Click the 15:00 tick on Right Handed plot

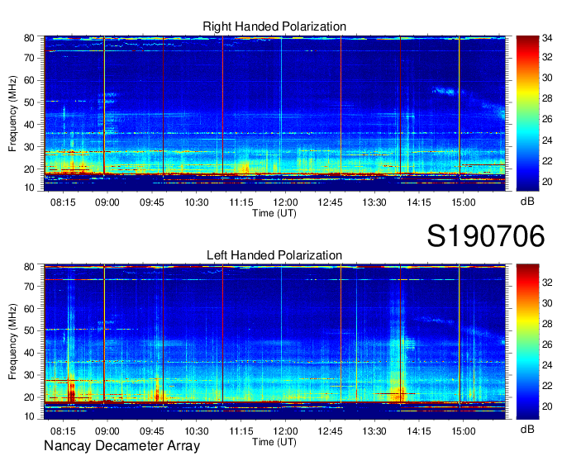click(x=464, y=202)
